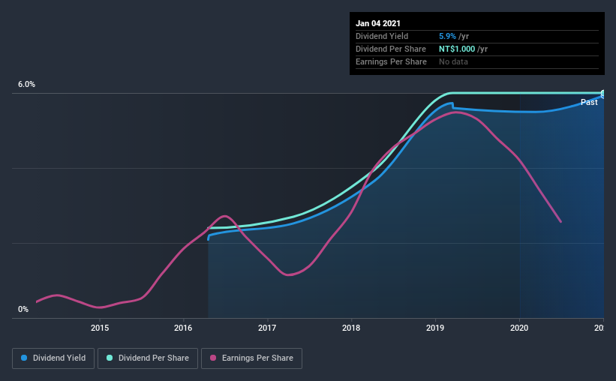The height and width of the screenshot is (381, 616).
Task: Toggle the Dividend Yield legend button
Action: [53, 358]
